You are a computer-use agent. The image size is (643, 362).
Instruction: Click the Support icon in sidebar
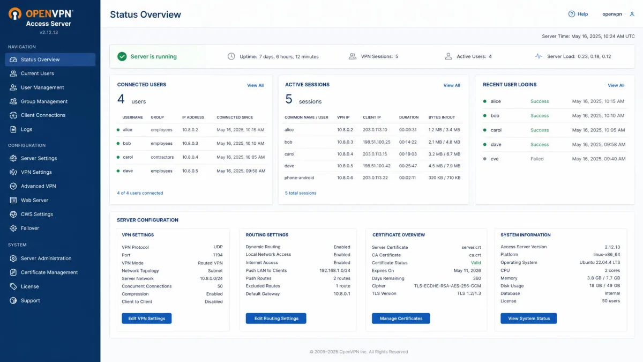pos(13,300)
